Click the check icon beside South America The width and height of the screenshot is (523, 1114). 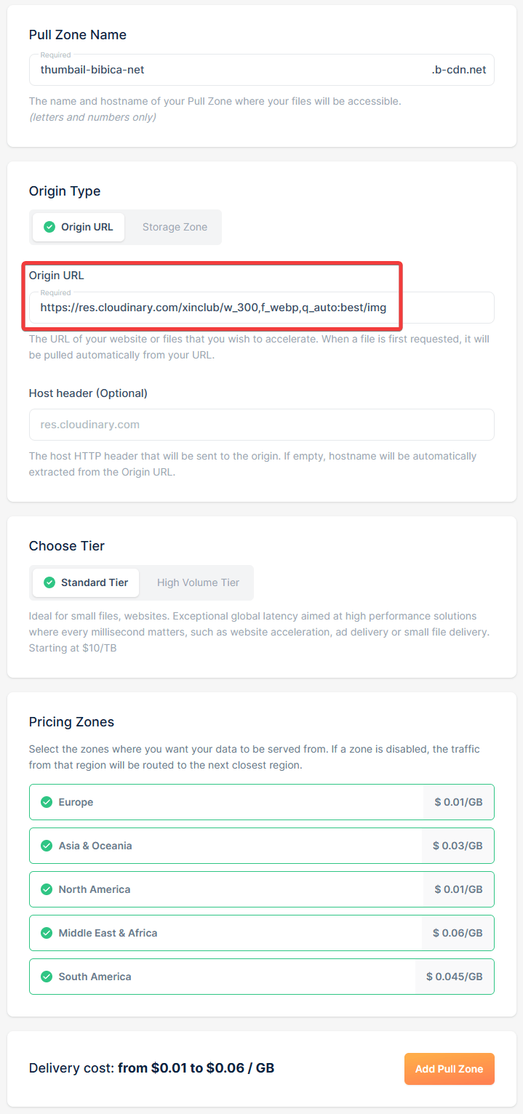point(47,977)
